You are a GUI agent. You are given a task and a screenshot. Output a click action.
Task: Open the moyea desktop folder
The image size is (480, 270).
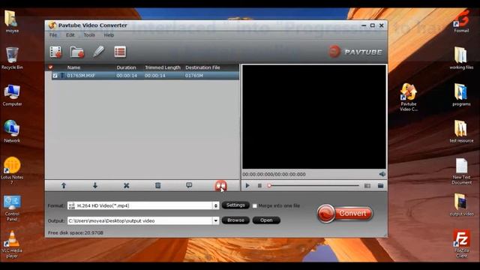pos(12,22)
